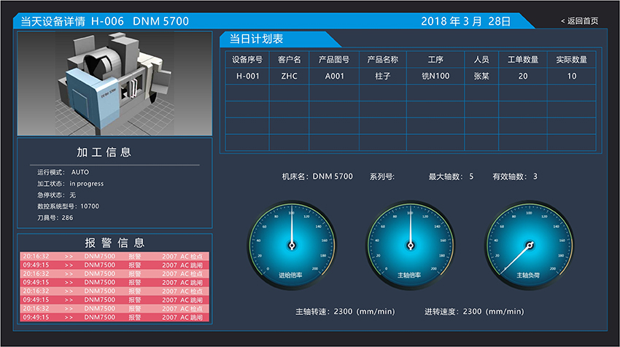Click the 2018年3月28日 date display
This screenshot has height=347, width=620.
pos(466,21)
